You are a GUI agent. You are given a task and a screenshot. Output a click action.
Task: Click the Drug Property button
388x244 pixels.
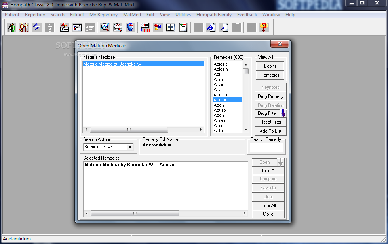(271, 96)
